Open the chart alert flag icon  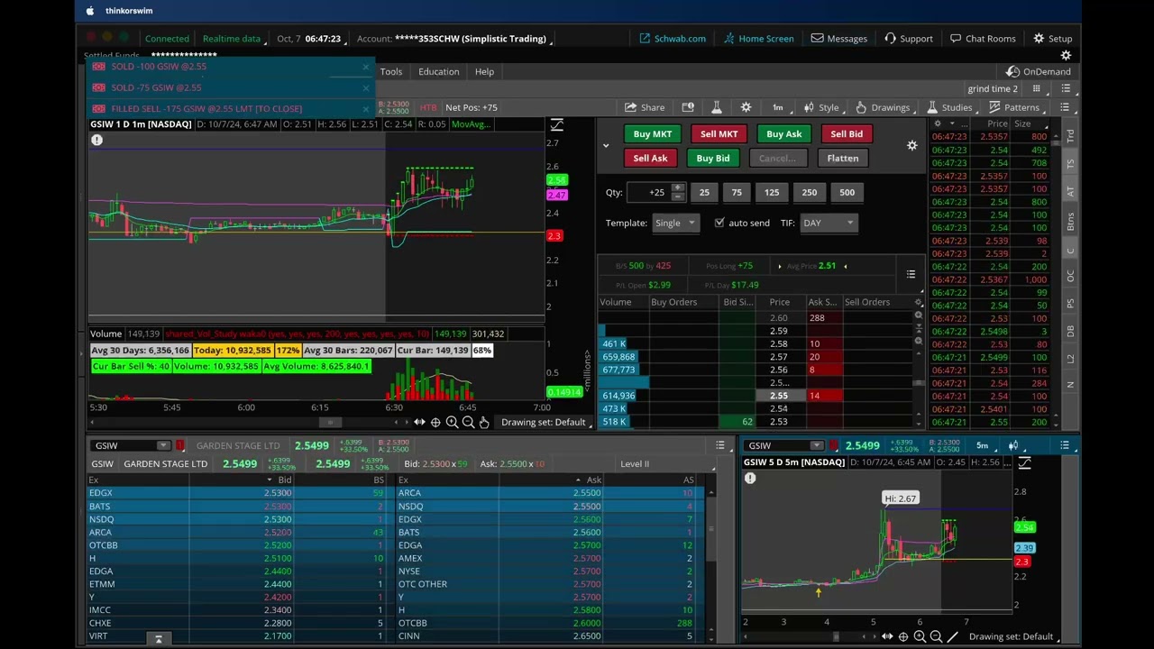[x=688, y=107]
